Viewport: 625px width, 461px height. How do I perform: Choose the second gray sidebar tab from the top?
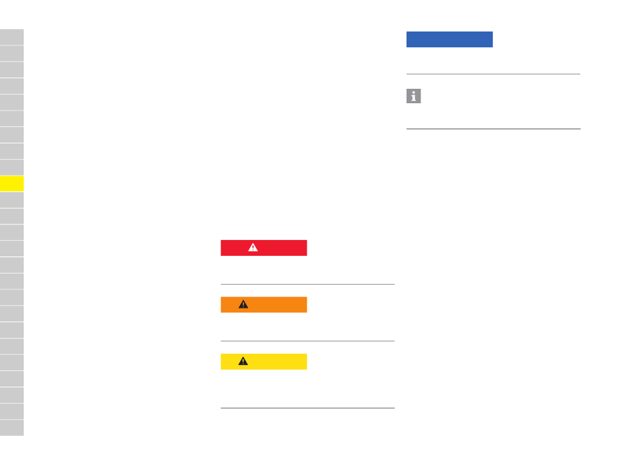(x=12, y=53)
